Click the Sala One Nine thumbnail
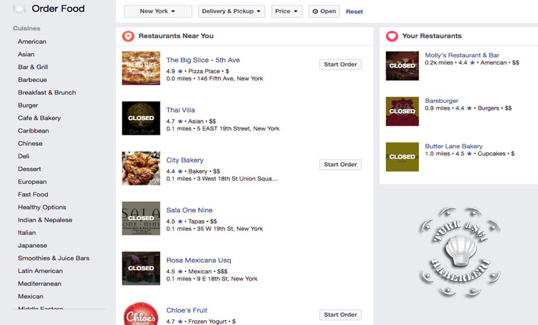Viewport: 538px width, 325px height. [141, 218]
